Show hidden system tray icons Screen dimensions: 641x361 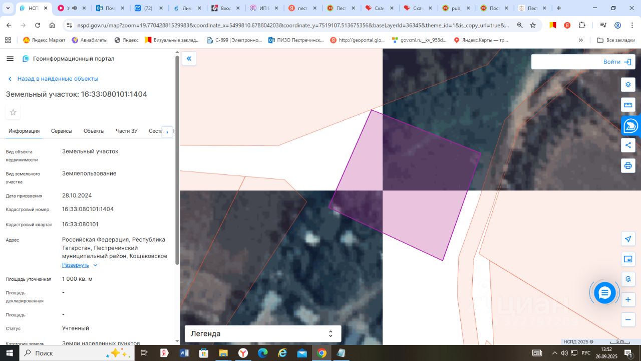click(x=554, y=353)
